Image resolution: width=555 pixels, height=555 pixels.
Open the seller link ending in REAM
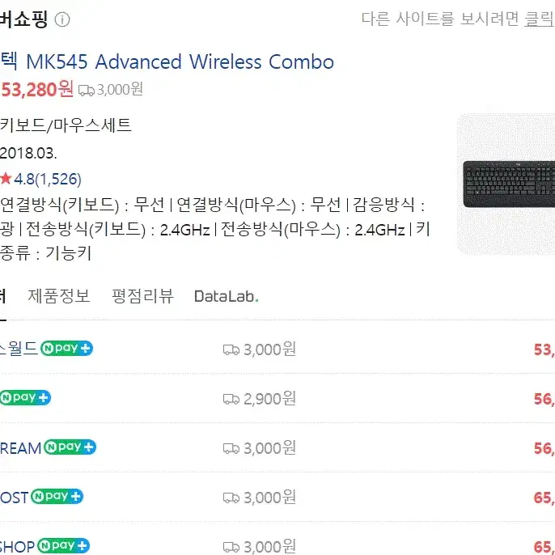coord(20,448)
